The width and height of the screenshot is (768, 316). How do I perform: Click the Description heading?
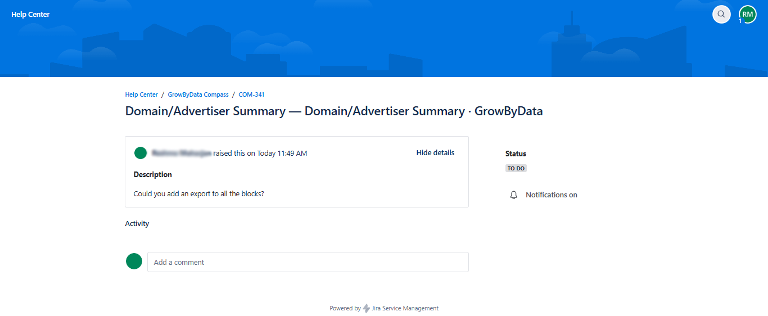click(153, 174)
